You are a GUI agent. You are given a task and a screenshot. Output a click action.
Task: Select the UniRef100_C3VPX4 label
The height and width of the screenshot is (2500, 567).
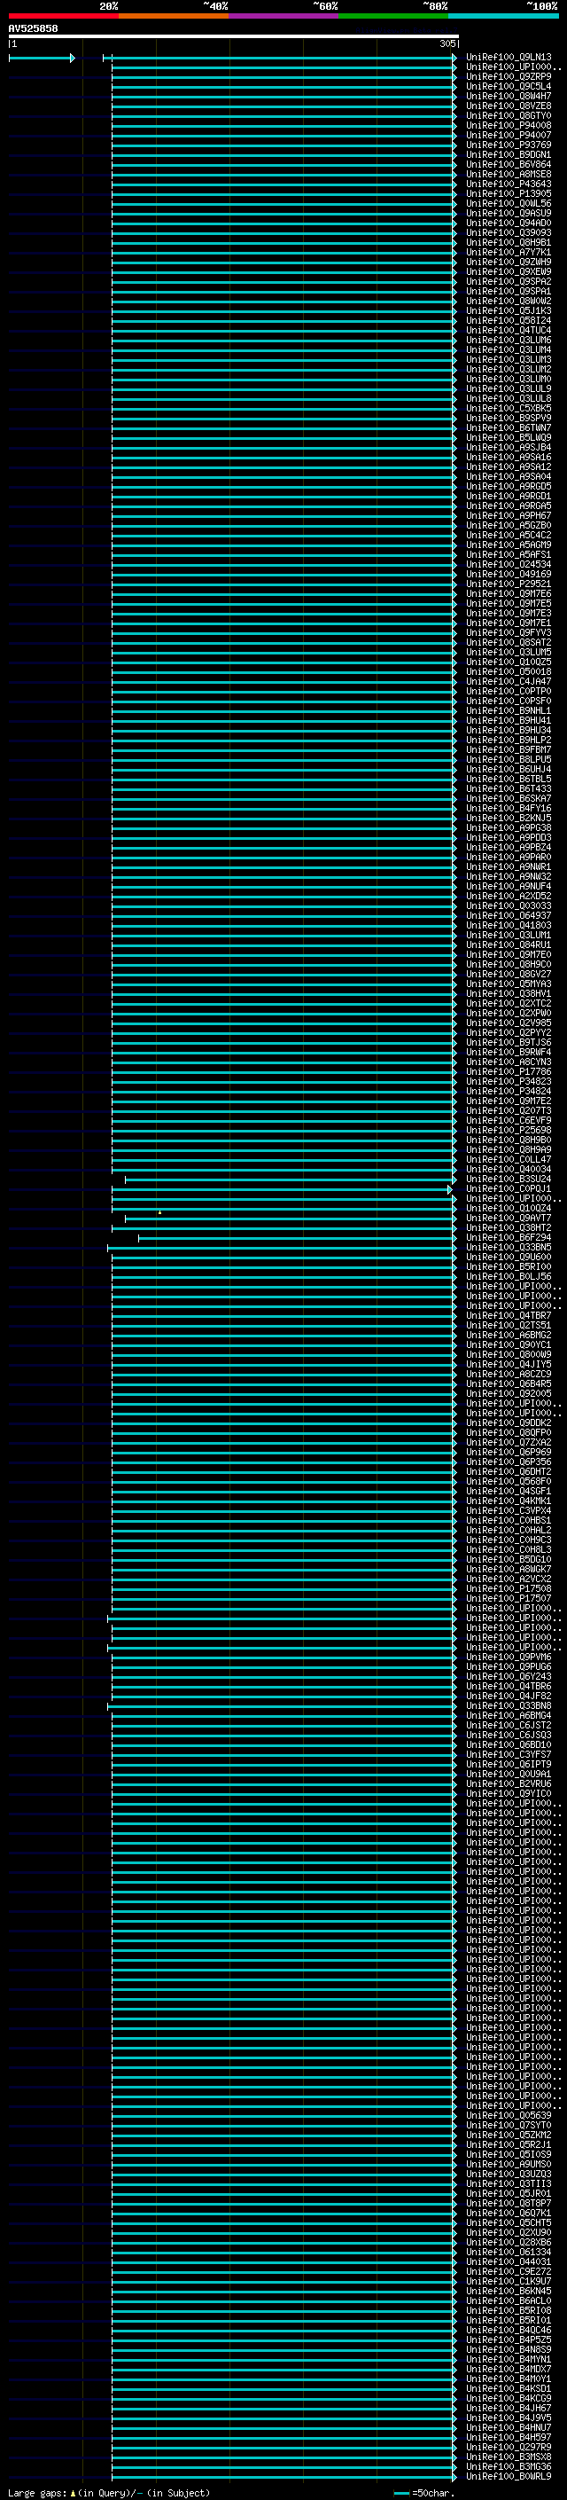tap(509, 1510)
